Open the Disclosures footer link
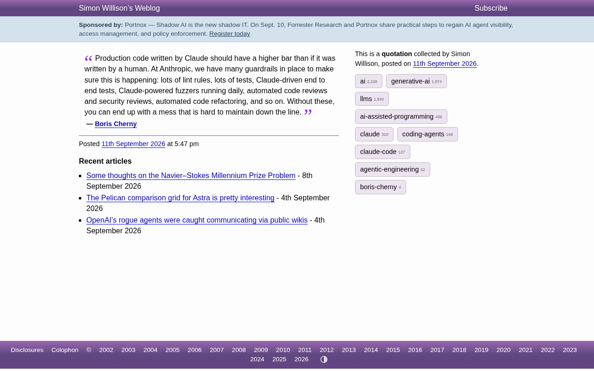The image size is (594, 371). tap(27, 350)
